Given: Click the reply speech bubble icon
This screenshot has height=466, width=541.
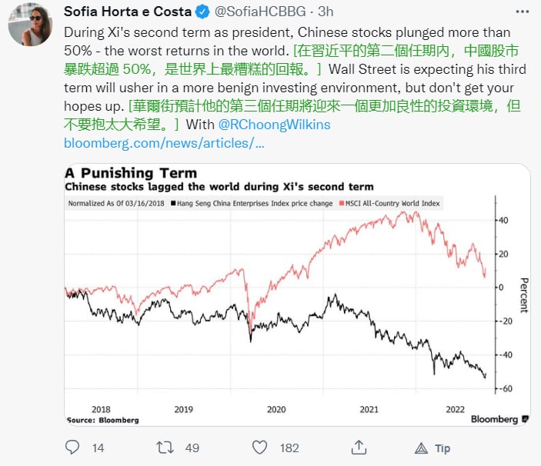Looking at the screenshot, I should (x=72, y=447).
